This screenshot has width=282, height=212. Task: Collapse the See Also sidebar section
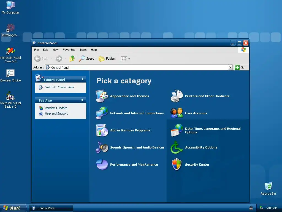(82, 100)
